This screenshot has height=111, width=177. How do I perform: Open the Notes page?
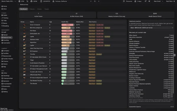pyautogui.click(x=4, y=89)
